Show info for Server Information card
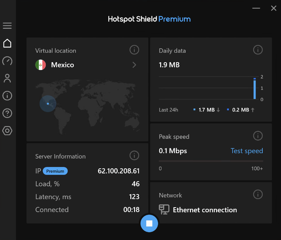Screen dimensions: 281x240 point(134,155)
